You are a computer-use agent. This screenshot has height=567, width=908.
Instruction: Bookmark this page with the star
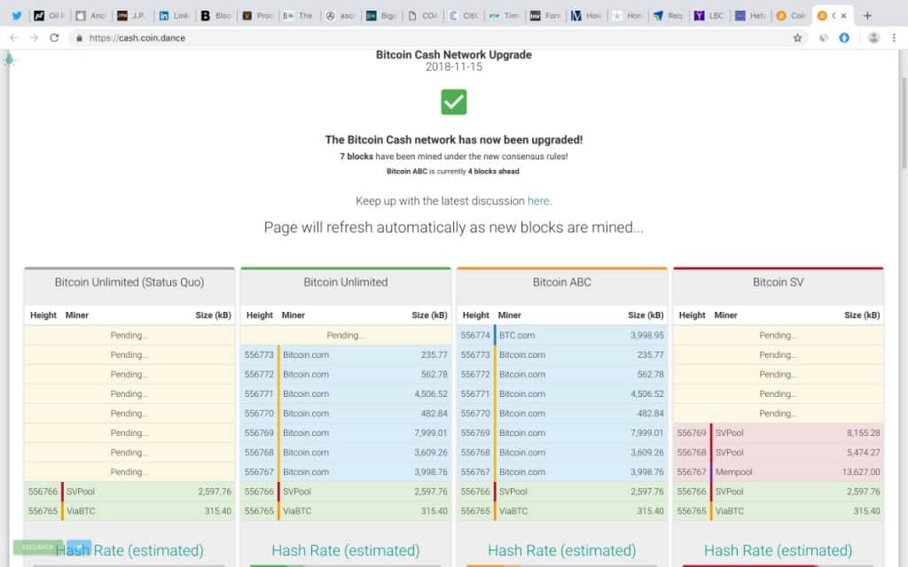pyautogui.click(x=797, y=37)
